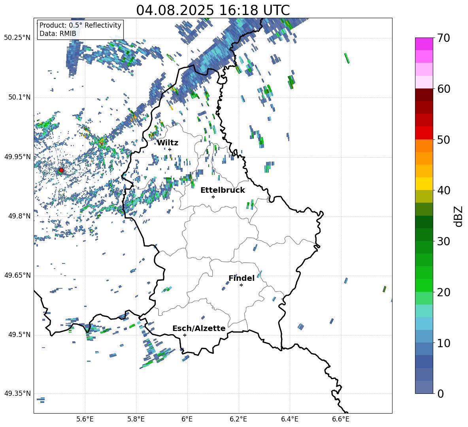The image size is (468, 427).
Task: Click the Esch/Alzette station cross marker
Action: 185,335
